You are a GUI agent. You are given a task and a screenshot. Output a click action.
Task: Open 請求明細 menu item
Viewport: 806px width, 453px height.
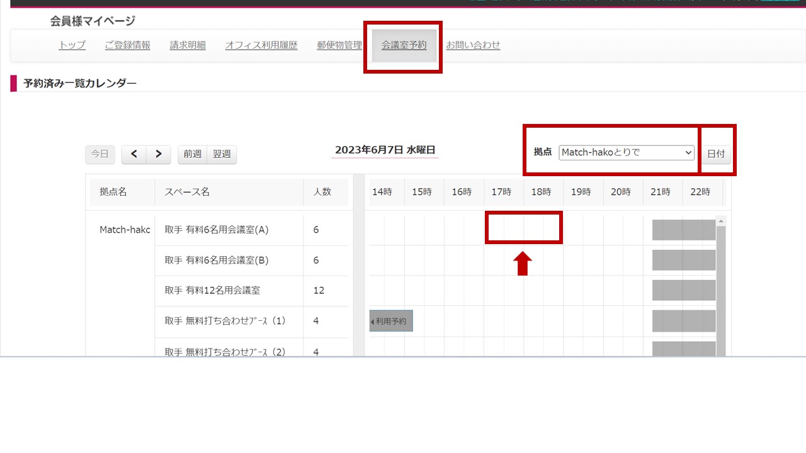pyautogui.click(x=188, y=45)
